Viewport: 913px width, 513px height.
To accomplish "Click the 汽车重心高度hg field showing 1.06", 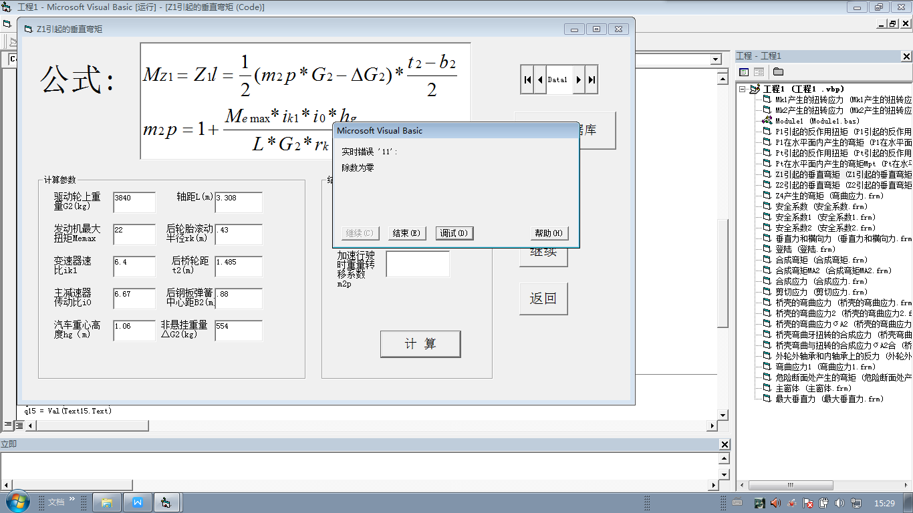I will click(x=134, y=331).
